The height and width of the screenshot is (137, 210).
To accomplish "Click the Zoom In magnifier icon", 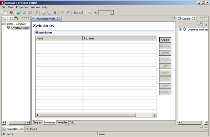I will 96,12.
